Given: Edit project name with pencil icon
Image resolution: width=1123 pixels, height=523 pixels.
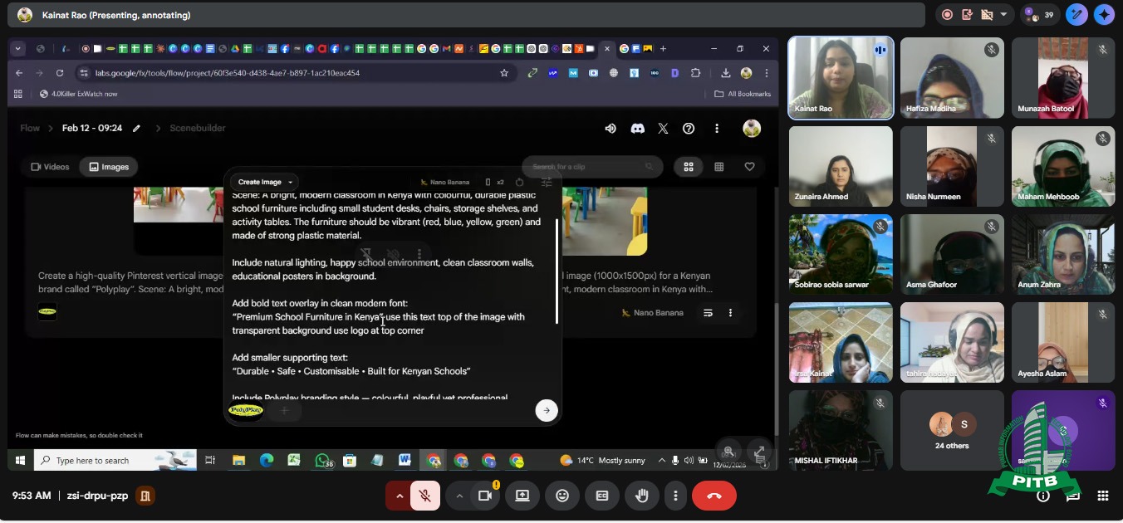Looking at the screenshot, I should click(136, 129).
